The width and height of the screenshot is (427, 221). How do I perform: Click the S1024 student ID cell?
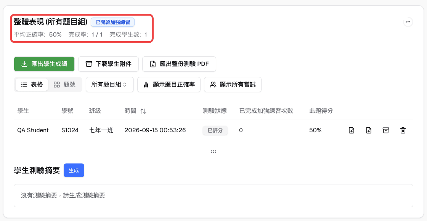coord(70,130)
